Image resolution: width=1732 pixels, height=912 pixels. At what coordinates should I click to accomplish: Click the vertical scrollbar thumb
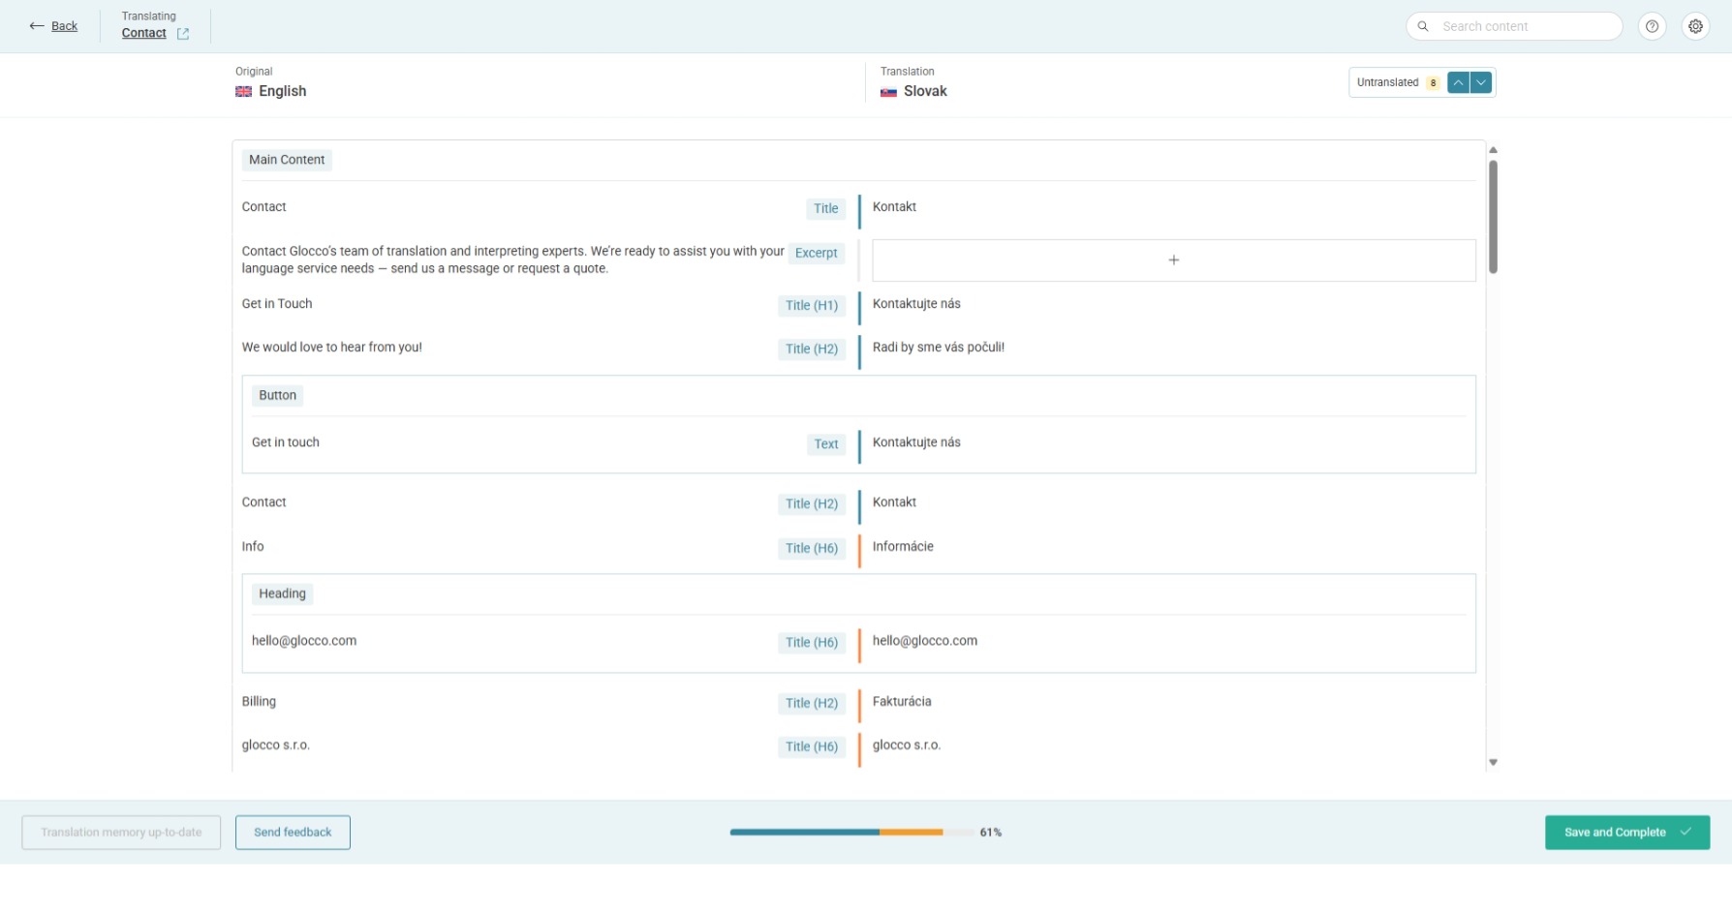(1493, 217)
